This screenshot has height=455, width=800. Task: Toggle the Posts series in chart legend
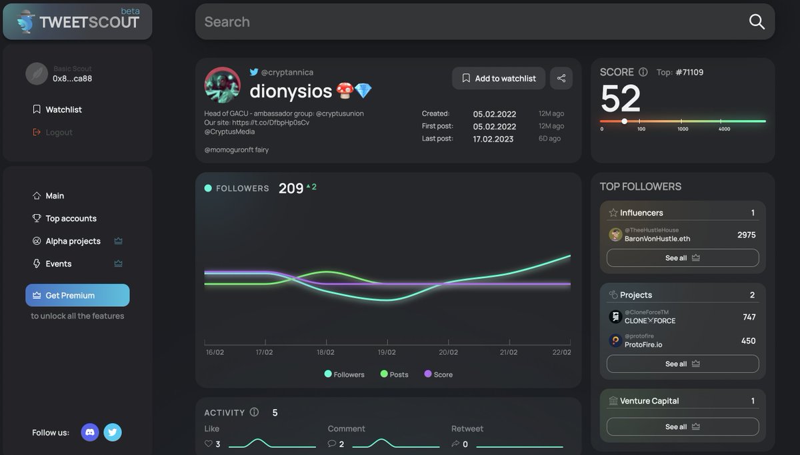tap(395, 374)
